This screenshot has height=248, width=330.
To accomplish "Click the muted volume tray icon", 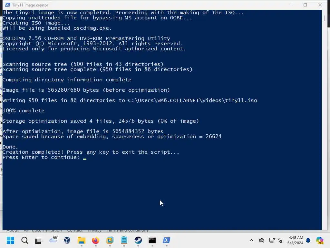I will pyautogui.click(x=280, y=240).
